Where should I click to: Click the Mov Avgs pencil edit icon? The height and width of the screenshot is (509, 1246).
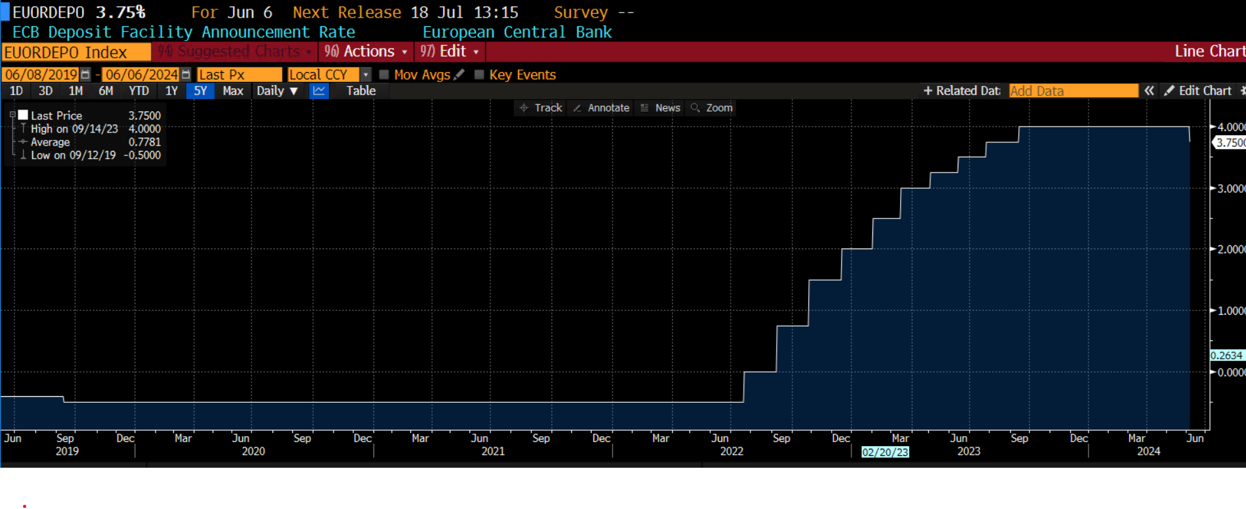click(459, 75)
